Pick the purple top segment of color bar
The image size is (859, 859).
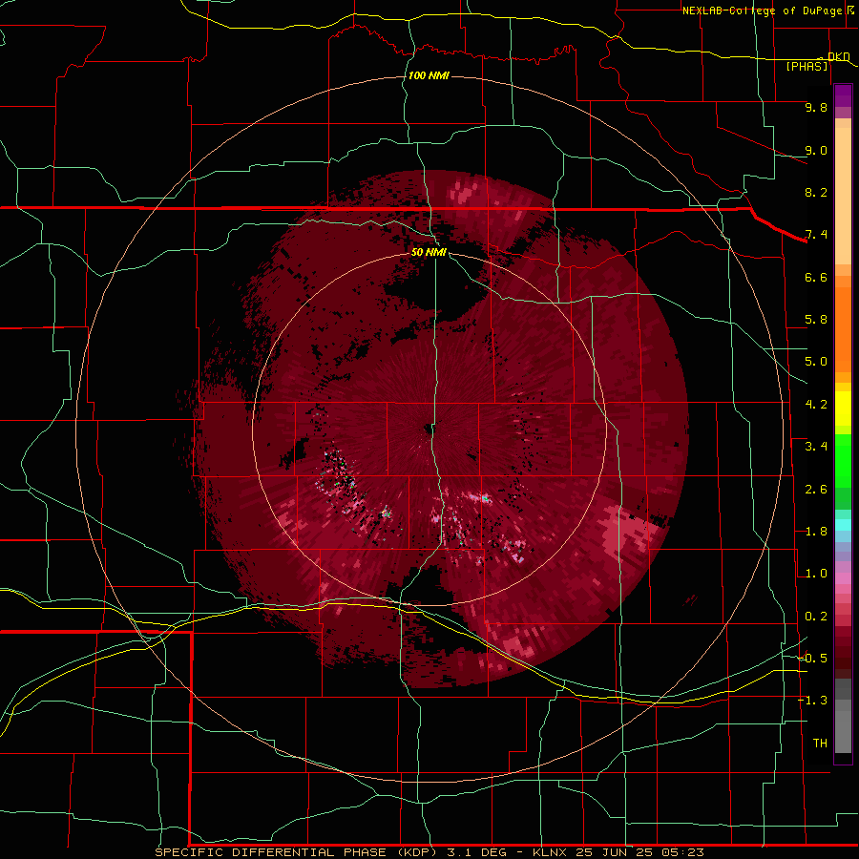[x=843, y=95]
